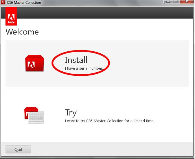Image resolution: width=195 pixels, height=159 pixels.
Task: Click the Adobe logo in header
Action: pos(11,16)
